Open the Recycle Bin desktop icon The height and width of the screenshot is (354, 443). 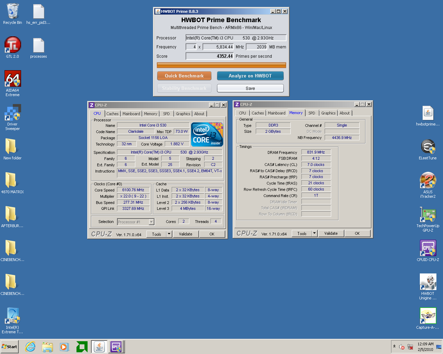pyautogui.click(x=12, y=14)
